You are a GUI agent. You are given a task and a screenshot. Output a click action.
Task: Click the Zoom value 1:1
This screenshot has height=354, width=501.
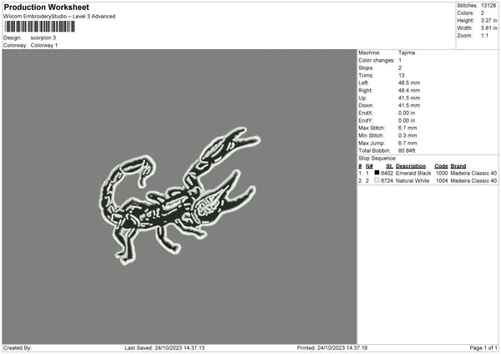484,36
